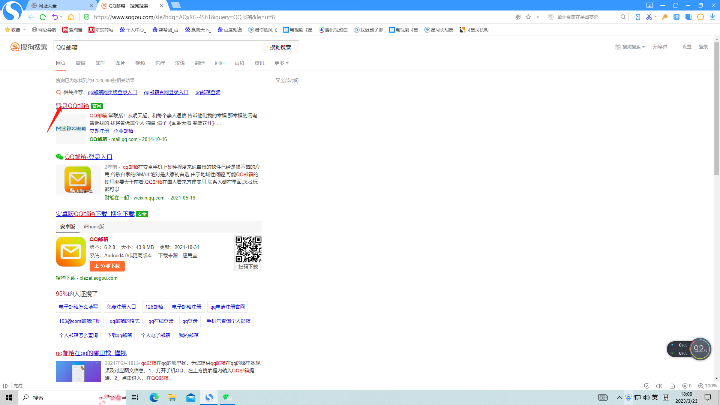Image resolution: width=720 pixels, height=405 pixels.
Task: Open 安卓版QQ邮箱下载_搜狗下载 link
Action: [95, 214]
